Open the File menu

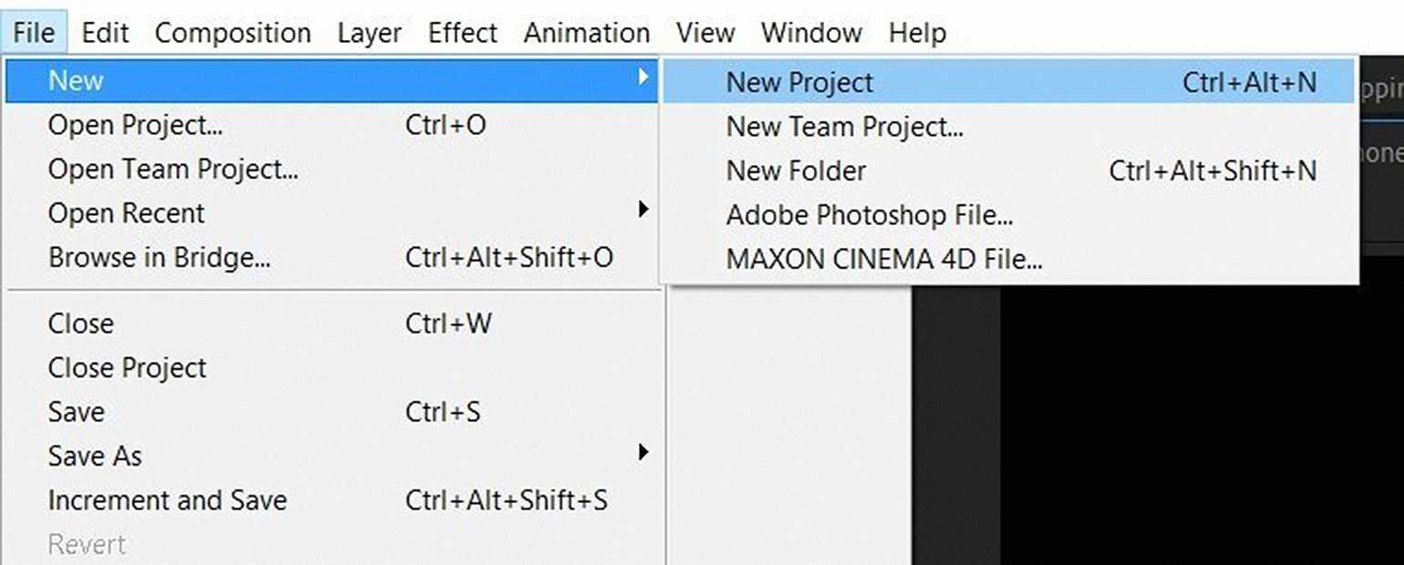click(x=34, y=34)
